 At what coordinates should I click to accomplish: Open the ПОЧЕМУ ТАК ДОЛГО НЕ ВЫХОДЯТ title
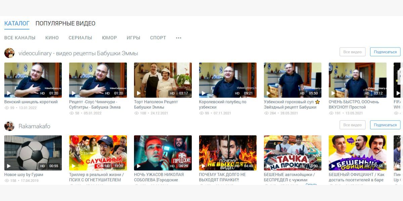pos(222,177)
